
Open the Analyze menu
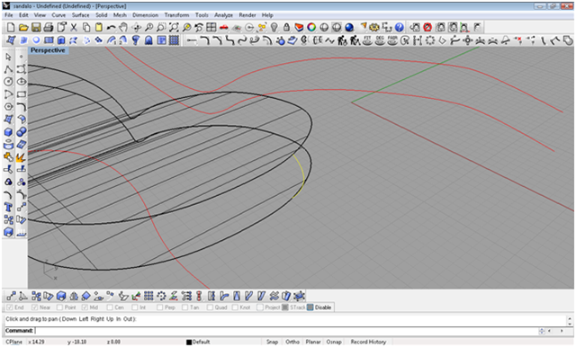tap(224, 15)
